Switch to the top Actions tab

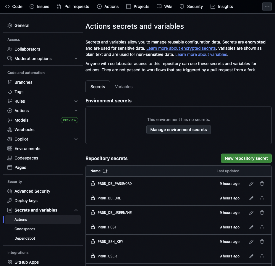pyautogui.click(x=108, y=7)
